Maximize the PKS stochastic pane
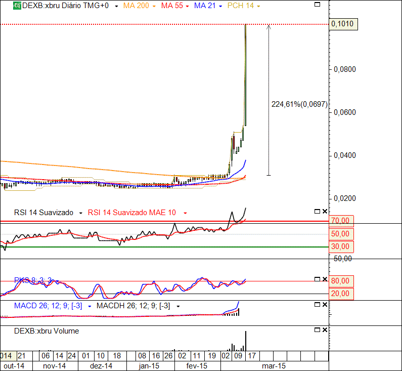 [x=317, y=279]
